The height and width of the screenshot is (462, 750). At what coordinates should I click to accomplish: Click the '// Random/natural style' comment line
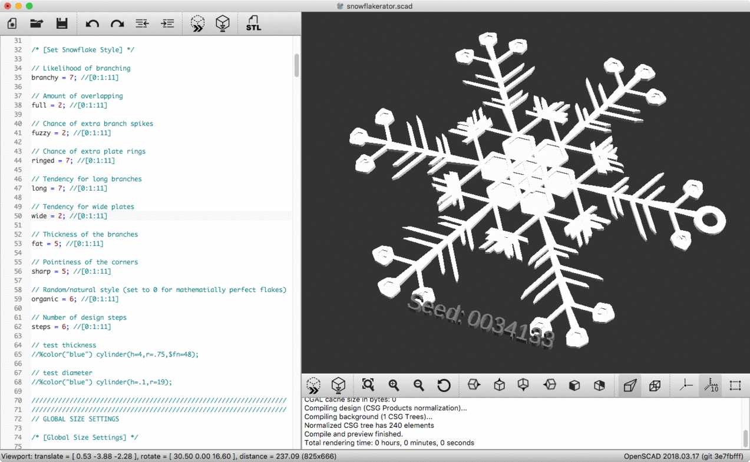pyautogui.click(x=158, y=290)
